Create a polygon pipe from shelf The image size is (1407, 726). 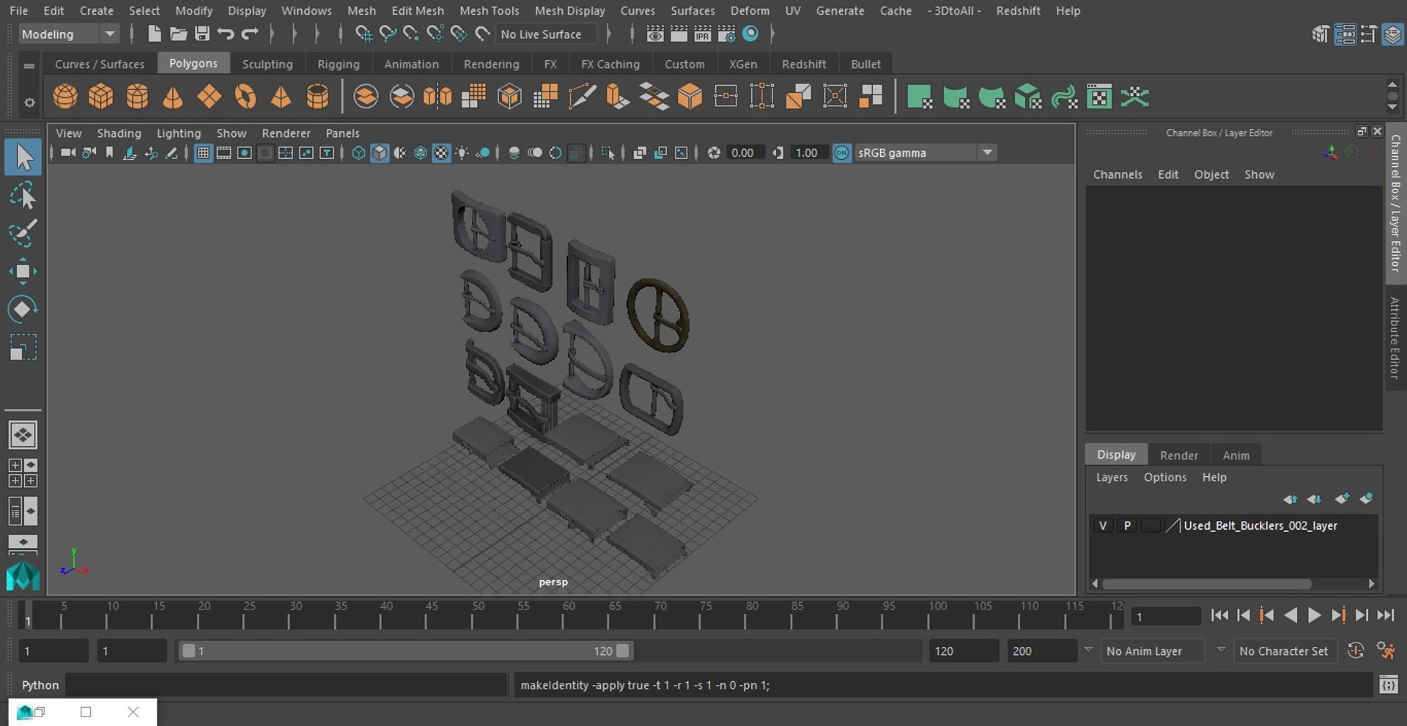[317, 97]
